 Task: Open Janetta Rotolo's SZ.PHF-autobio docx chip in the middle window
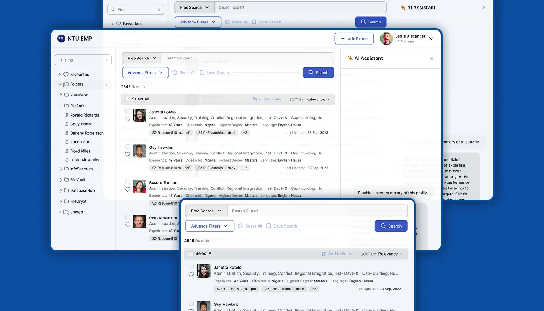click(x=217, y=133)
